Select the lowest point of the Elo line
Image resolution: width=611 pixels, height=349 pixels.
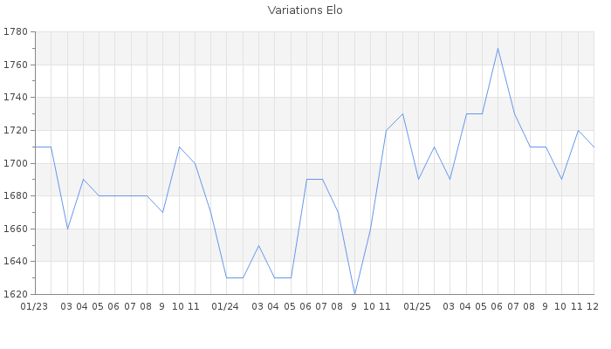pos(354,294)
